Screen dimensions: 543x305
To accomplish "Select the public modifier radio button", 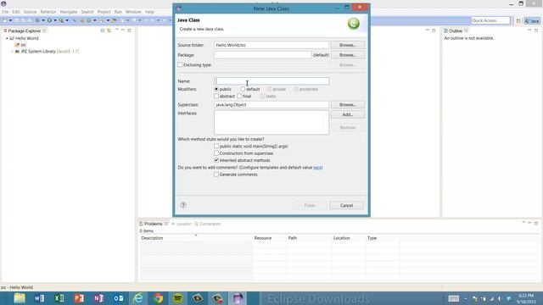I will coord(216,89).
